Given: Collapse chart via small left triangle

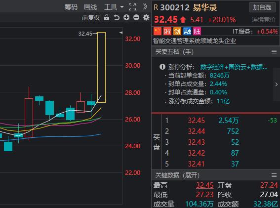Looking at the screenshot, I should pyautogui.click(x=120, y=33).
